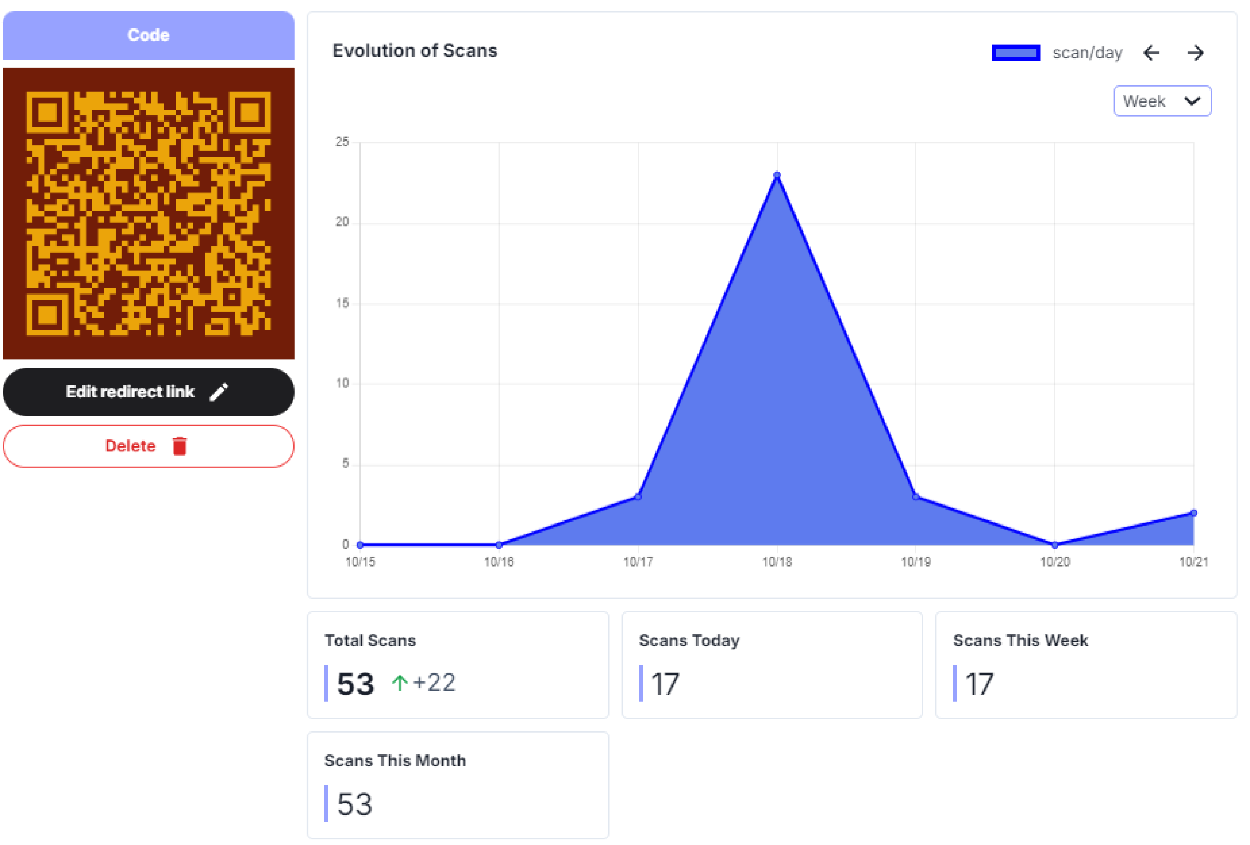This screenshot has width=1250, height=845.
Task: Click the 10/21 data point on the chart
Action: [x=1193, y=513]
